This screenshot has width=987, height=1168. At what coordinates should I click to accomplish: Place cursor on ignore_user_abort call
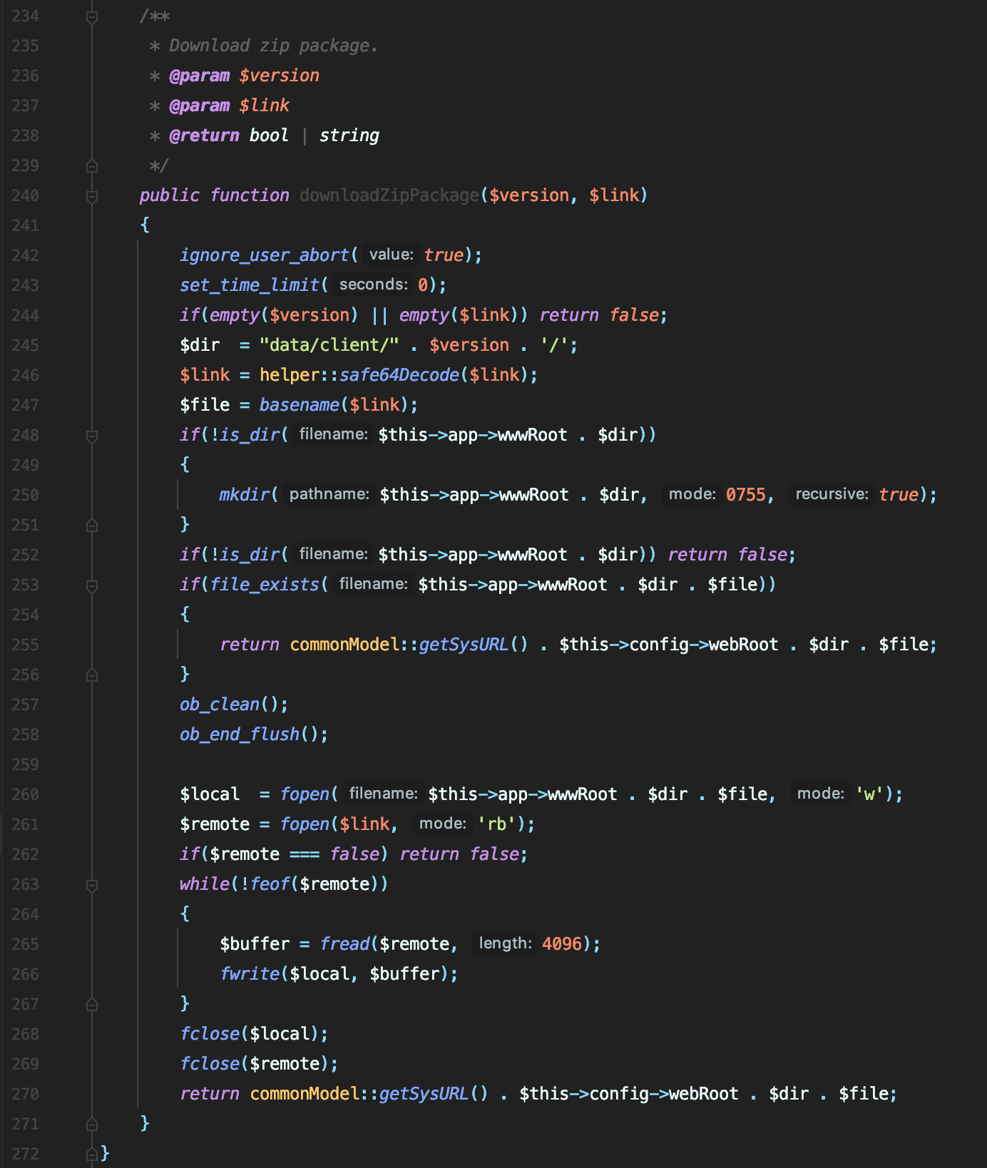click(264, 255)
